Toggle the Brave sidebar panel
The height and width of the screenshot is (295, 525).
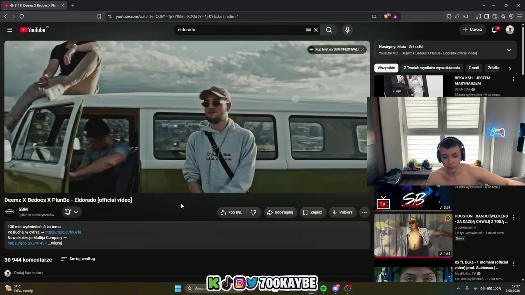487,16
